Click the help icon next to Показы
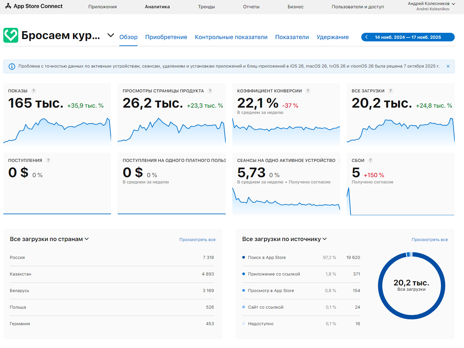The width and height of the screenshot is (464, 348). pos(33,91)
